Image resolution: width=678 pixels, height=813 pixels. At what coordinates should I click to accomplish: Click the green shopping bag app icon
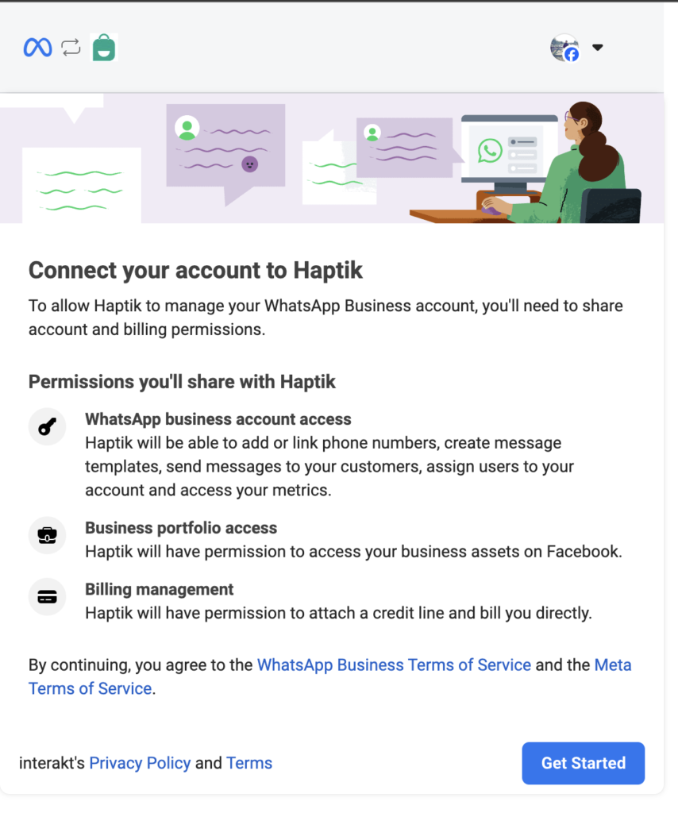[104, 47]
